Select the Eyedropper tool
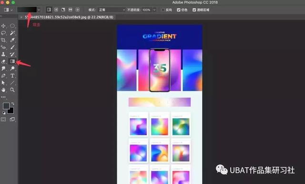 12,40
